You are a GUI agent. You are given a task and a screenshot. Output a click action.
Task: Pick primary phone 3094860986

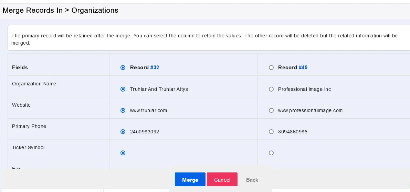coord(271,132)
